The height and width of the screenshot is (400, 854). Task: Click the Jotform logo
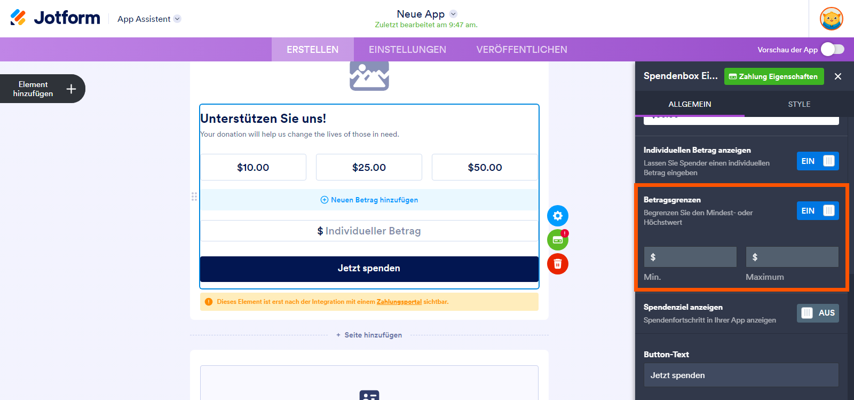pyautogui.click(x=55, y=18)
